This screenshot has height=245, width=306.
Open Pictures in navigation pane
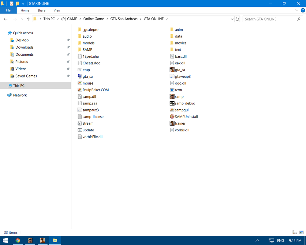pyautogui.click(x=22, y=62)
